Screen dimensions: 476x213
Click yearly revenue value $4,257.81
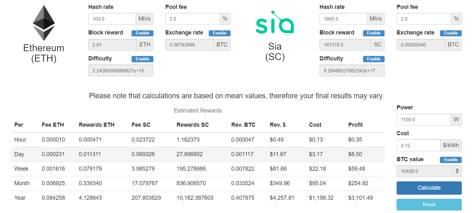click(x=282, y=198)
